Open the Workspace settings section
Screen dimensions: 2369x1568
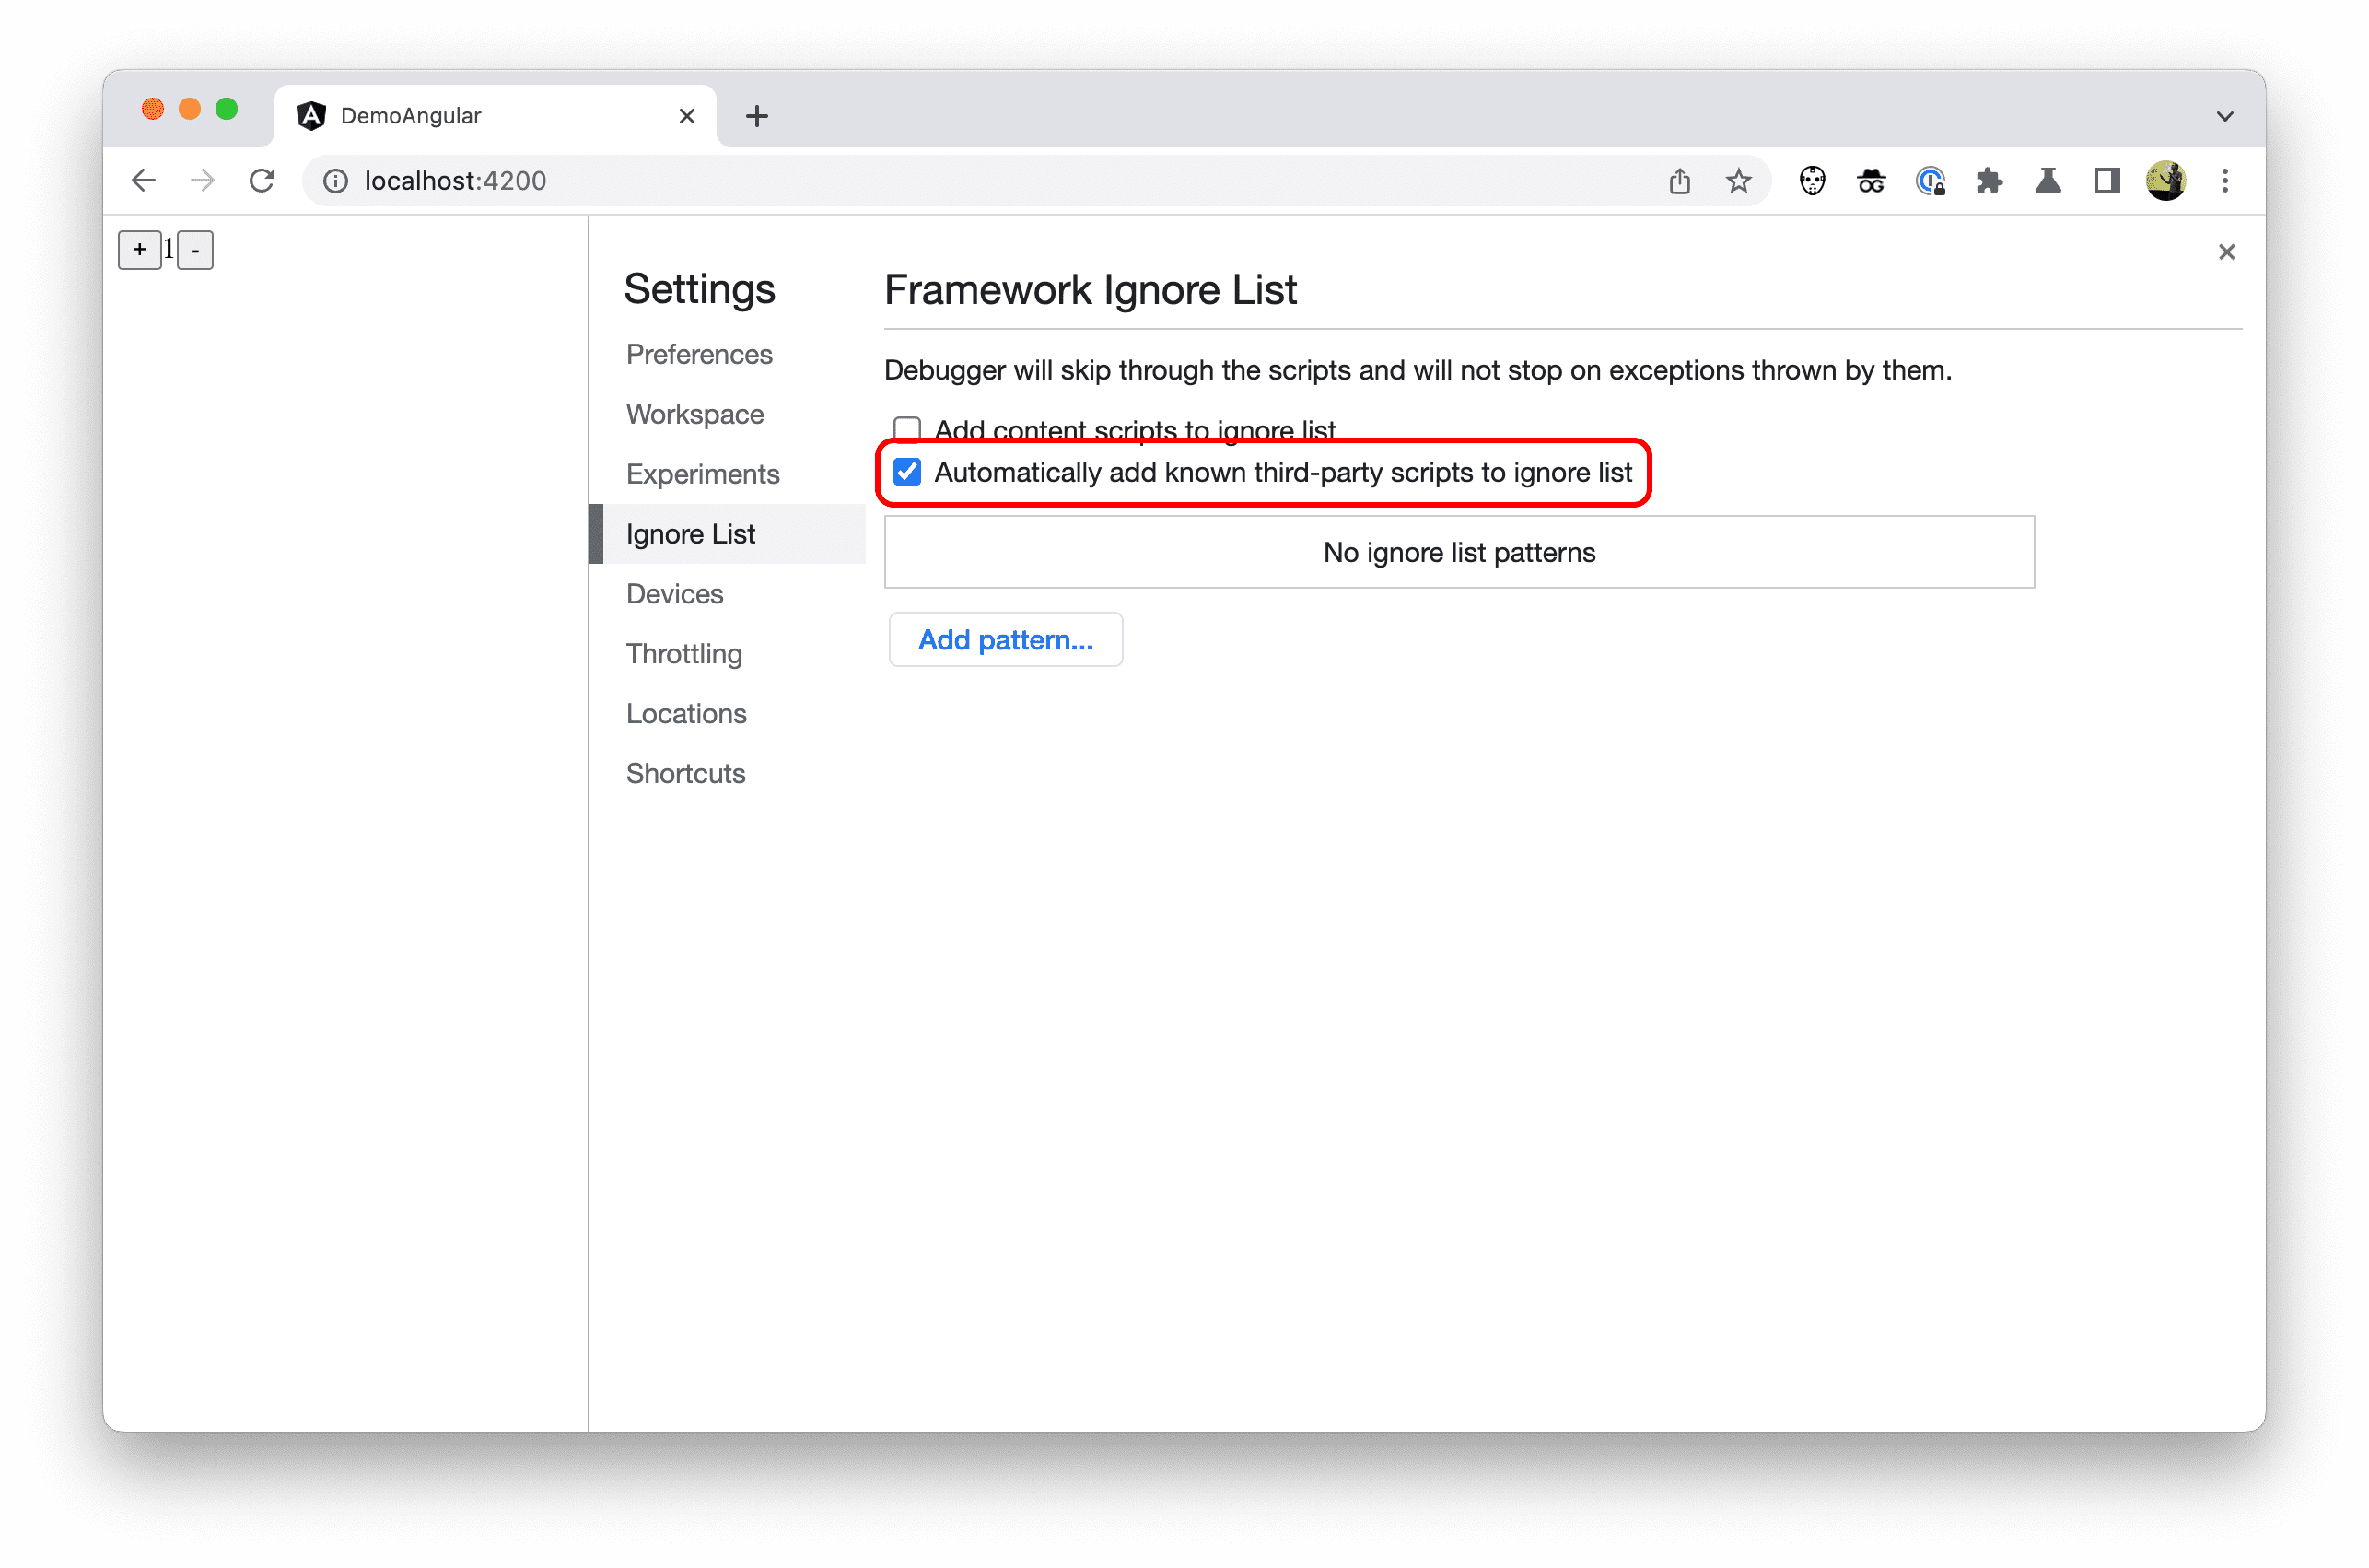point(696,413)
